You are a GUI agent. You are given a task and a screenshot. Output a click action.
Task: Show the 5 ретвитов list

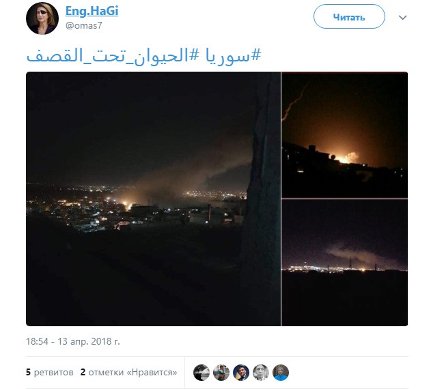click(50, 373)
